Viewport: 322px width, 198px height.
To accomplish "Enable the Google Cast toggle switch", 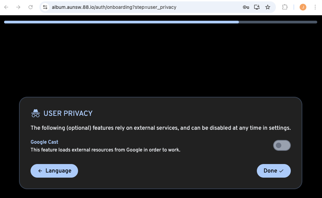I will click(x=282, y=145).
